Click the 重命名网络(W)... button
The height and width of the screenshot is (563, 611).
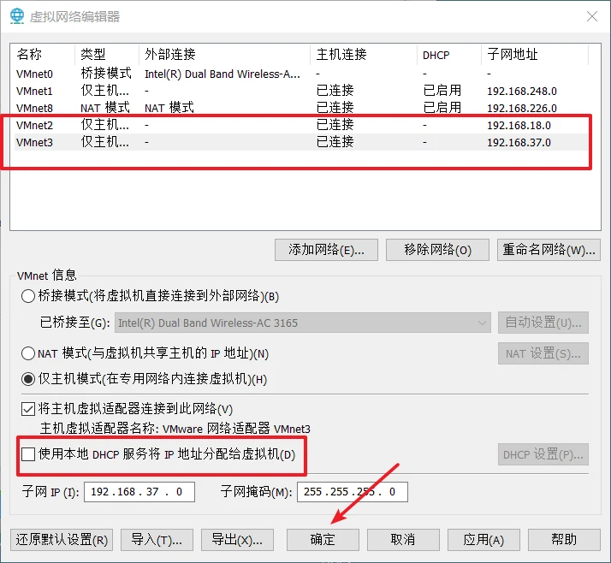(549, 250)
